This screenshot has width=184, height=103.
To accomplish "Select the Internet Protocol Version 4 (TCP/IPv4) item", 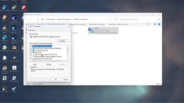I will 46,55.
